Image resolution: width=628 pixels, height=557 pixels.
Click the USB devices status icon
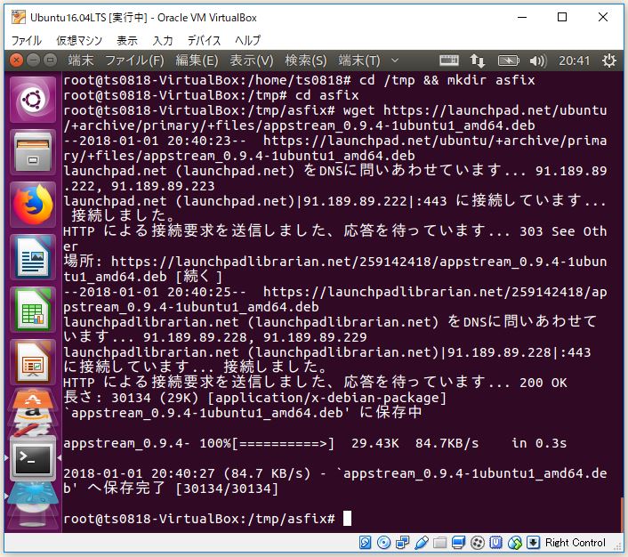(422, 543)
